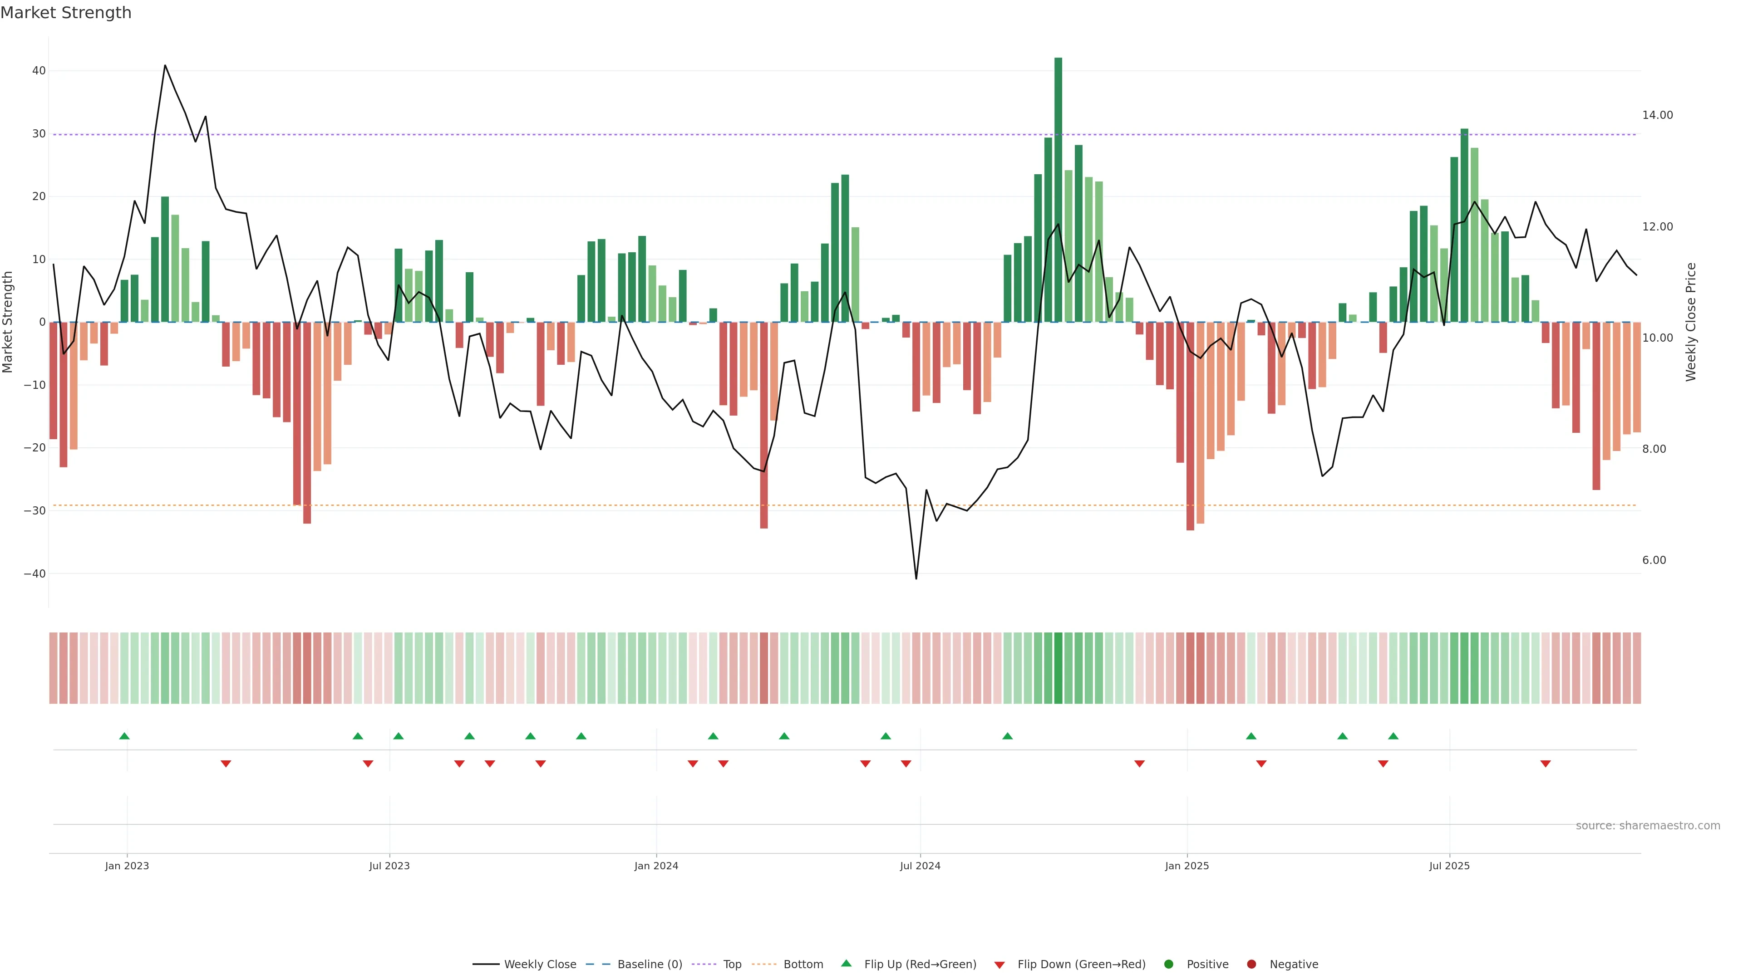Image resolution: width=1743 pixels, height=980 pixels.
Task: Click the Weekly Close Price right axis title
Action: coord(1691,322)
